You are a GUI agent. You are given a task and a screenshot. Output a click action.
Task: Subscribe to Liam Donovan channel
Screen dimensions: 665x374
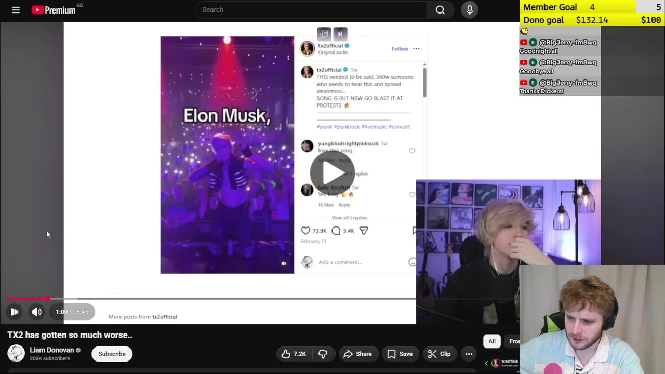tap(112, 354)
